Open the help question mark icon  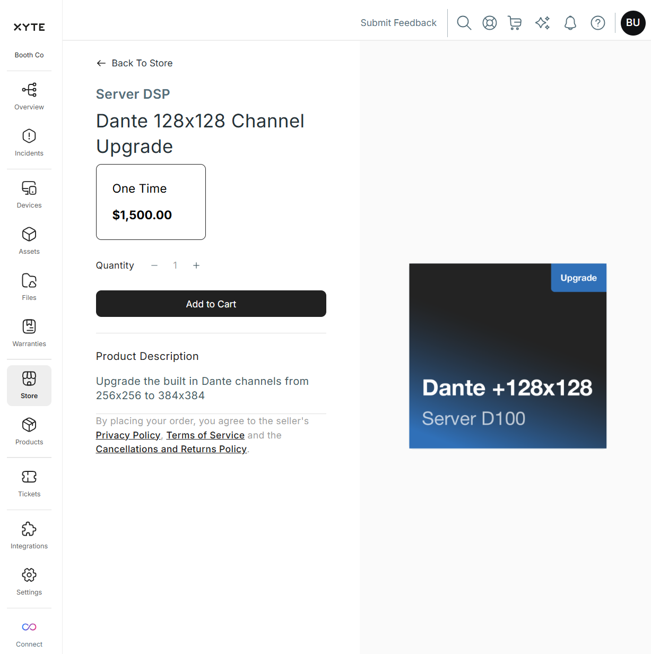[598, 23]
